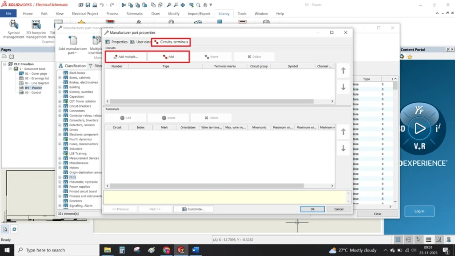The width and height of the screenshot is (455, 256).
Task: Click Log in on Content Portal
Action: 419,211
